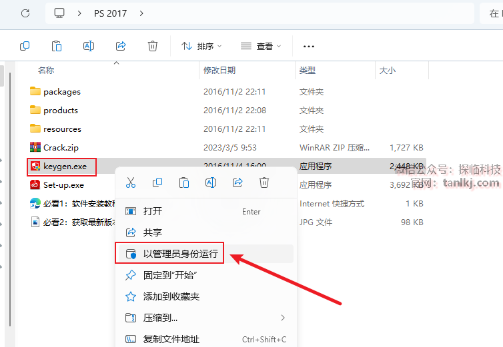
Task: Choose 压缩到... in context menu
Action: point(205,318)
